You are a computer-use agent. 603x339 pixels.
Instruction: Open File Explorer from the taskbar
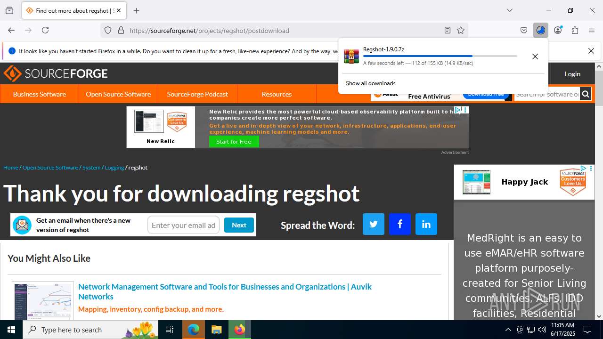coord(216,330)
